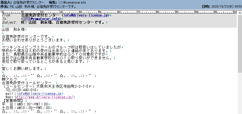Click phone number TEL:0120-440-016
Image resolution: width=242 pixels, height=114 pixels.
(21, 90)
